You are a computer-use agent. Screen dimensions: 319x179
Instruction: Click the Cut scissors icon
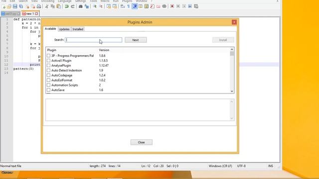[47, 6]
